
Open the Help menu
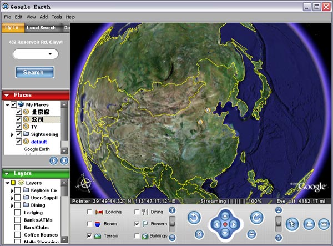coord(70,17)
